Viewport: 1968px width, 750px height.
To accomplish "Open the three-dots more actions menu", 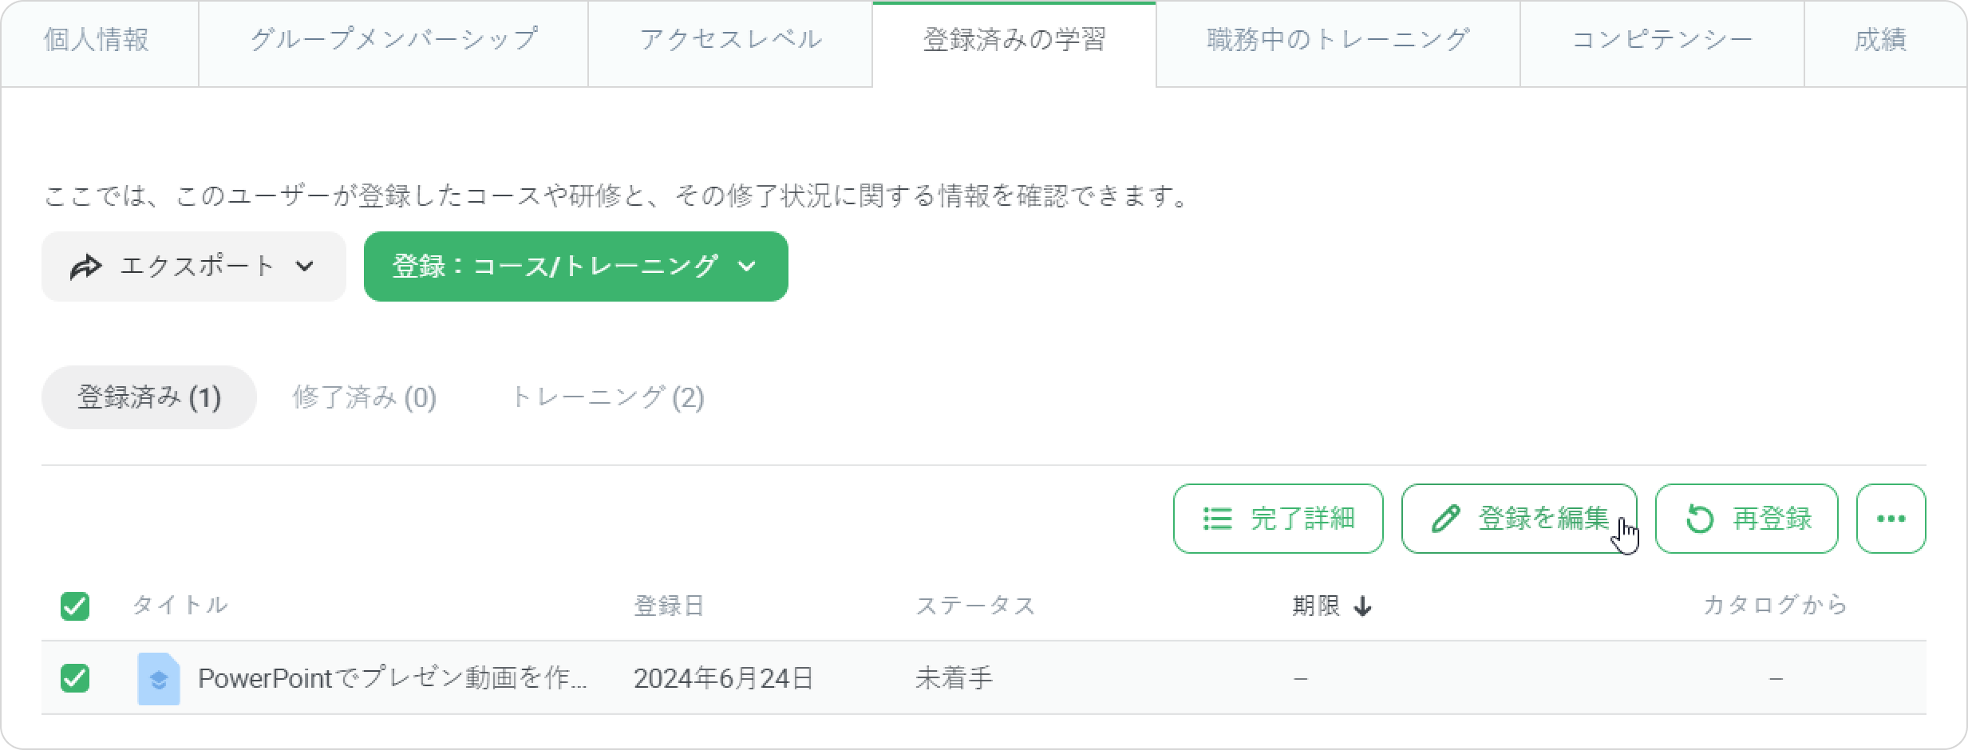I will pyautogui.click(x=1891, y=519).
